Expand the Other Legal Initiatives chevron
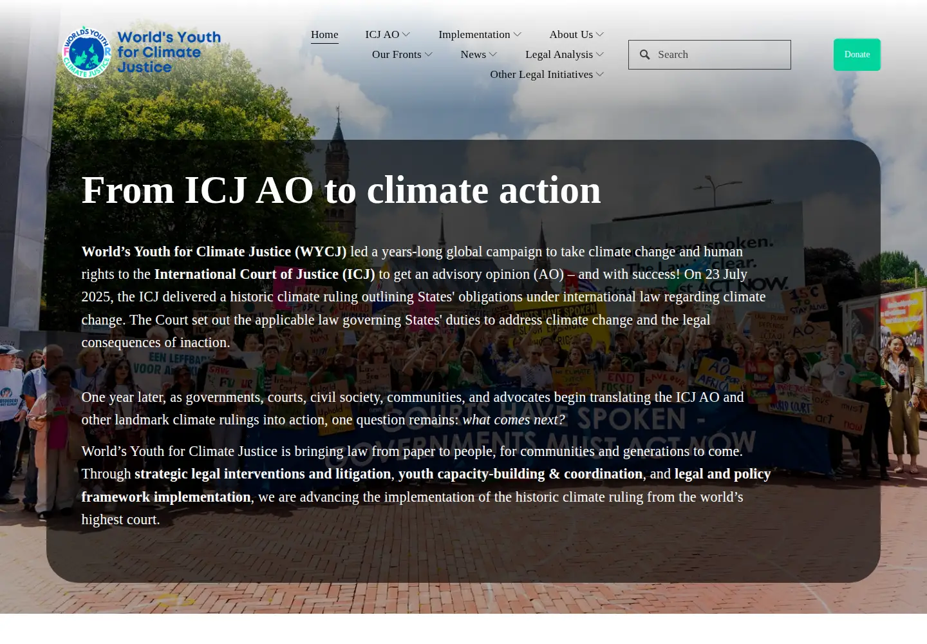Viewport: 927px width, 644px height. (x=600, y=75)
